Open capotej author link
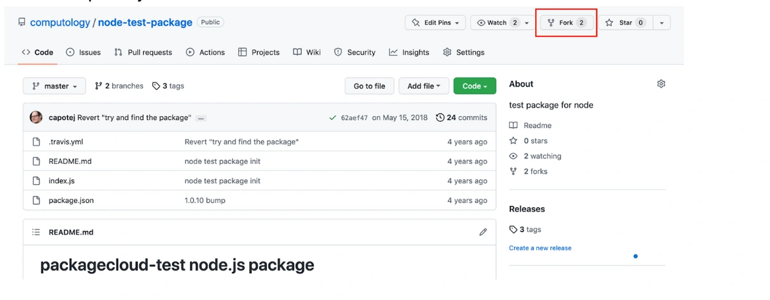 coord(62,118)
